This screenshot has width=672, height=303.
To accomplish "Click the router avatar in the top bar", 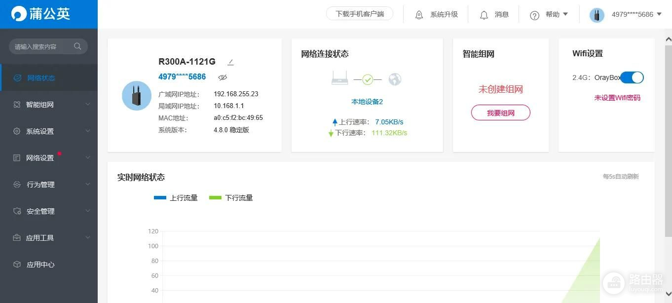I will coord(597,15).
